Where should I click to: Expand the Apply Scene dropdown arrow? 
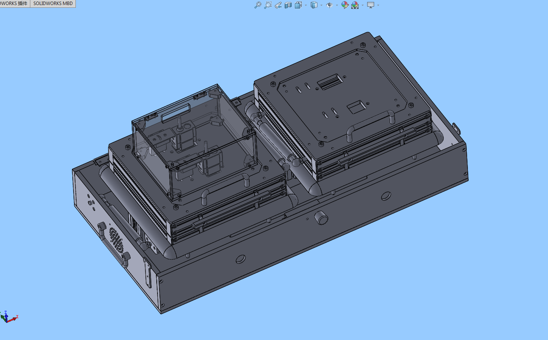tap(362, 5)
